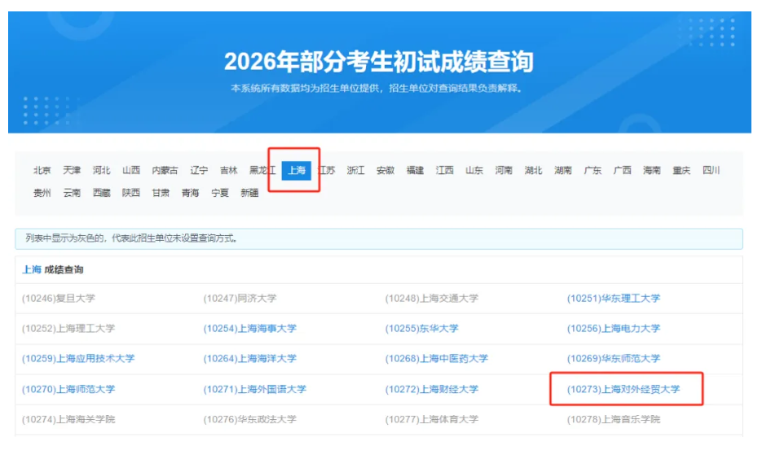Select the 山东 province tab
The width and height of the screenshot is (762, 459).
[x=474, y=170]
